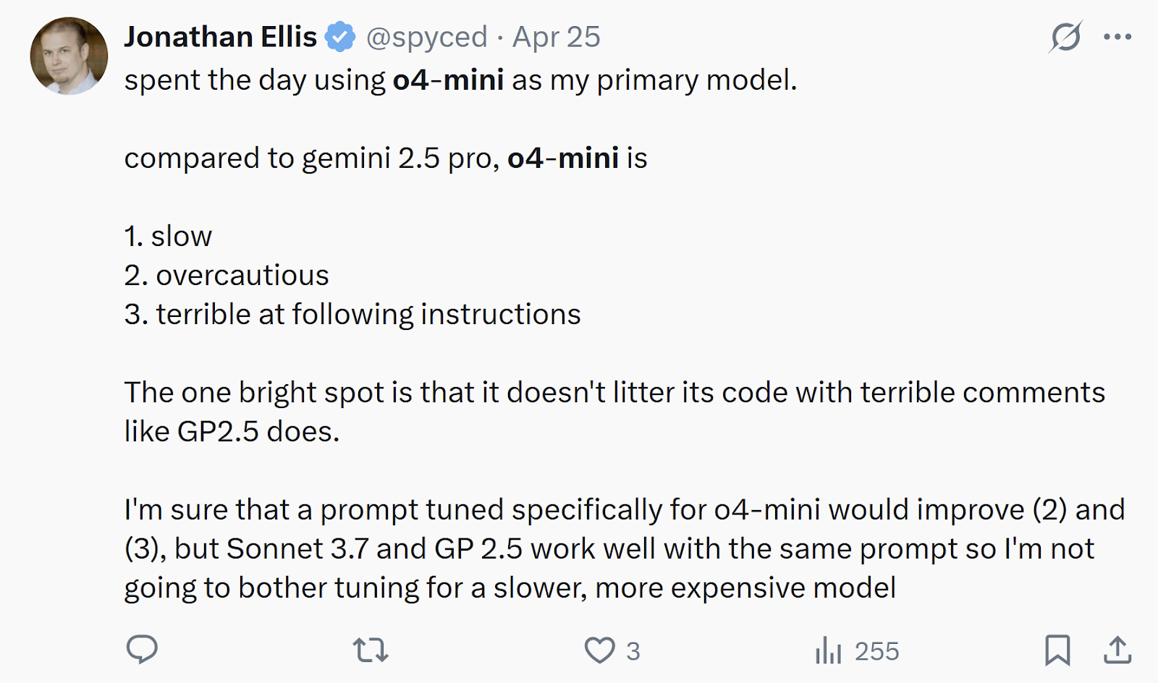Click the 255 views count
The height and width of the screenshot is (683, 1158).
[x=876, y=651]
